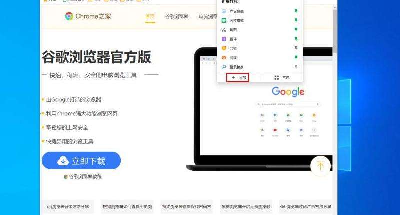Toggle the pin beside 翻译

click(x=296, y=39)
